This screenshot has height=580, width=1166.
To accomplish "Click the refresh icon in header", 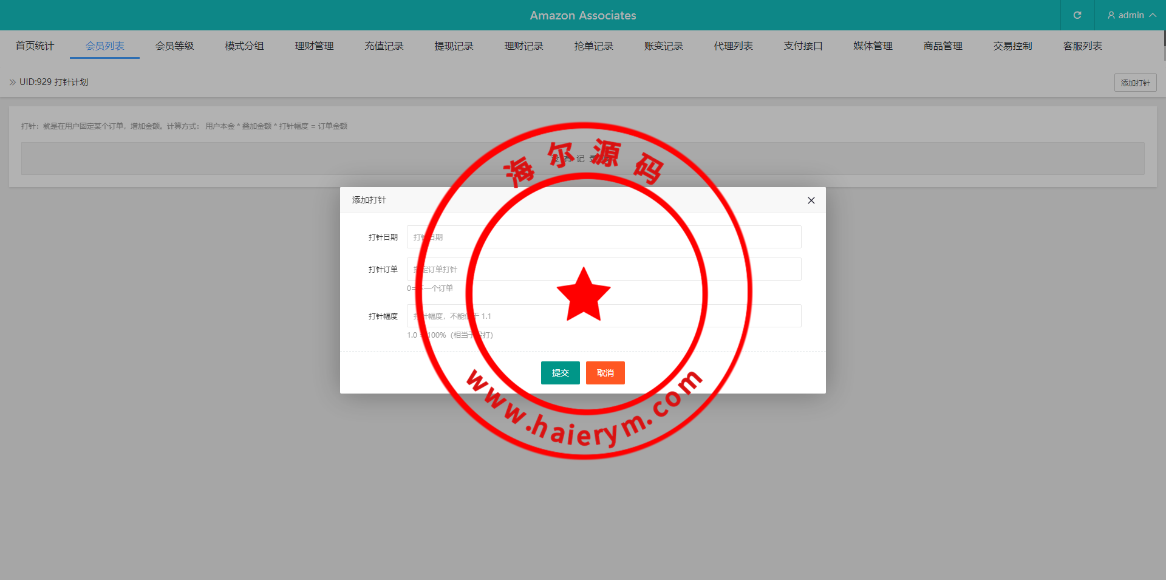I will coord(1077,15).
